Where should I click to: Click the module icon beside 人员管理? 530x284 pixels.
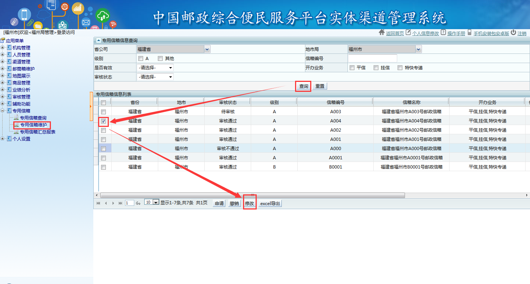(x=9, y=55)
